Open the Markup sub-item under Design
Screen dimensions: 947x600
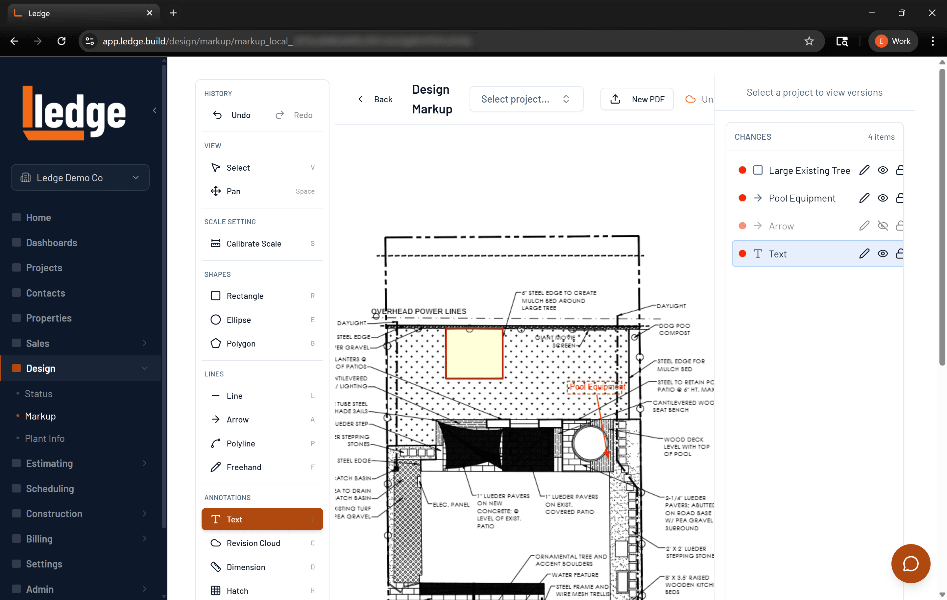coord(40,416)
